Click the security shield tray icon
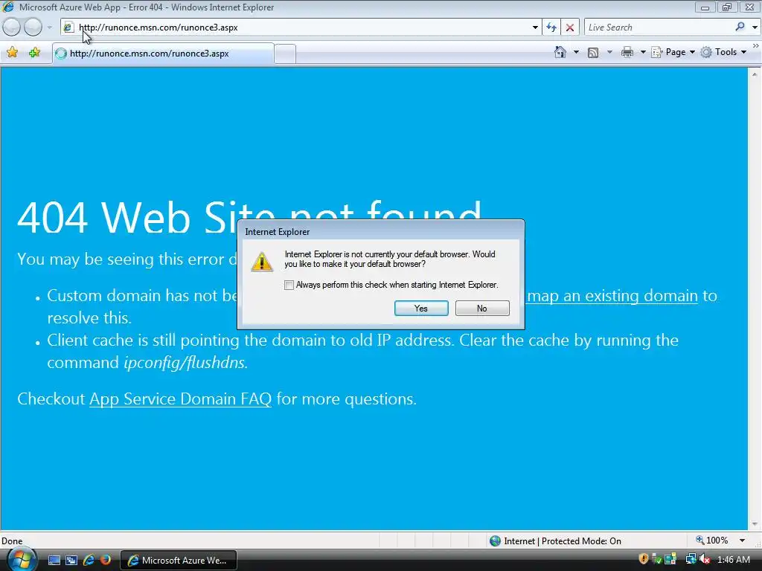Screen dimensions: 762x571 [644, 559]
